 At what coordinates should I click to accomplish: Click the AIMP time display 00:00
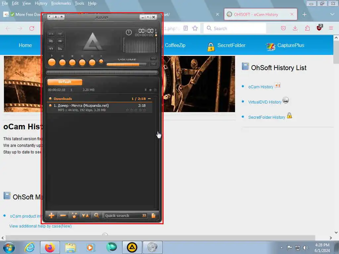click(x=146, y=31)
